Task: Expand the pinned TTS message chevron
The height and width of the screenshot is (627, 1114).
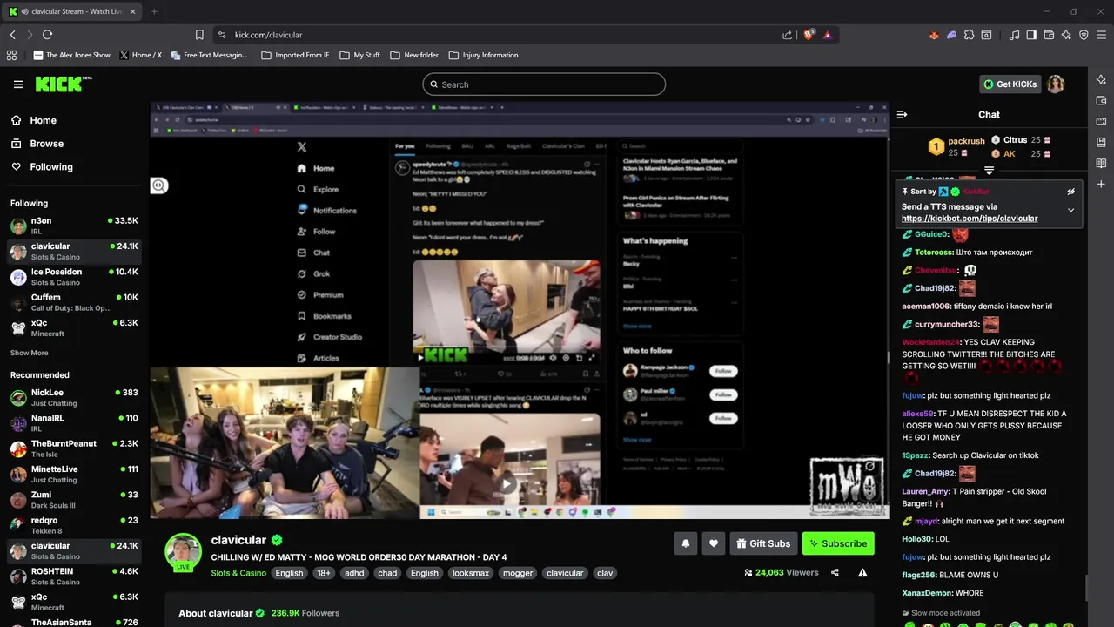Action: (1070, 210)
